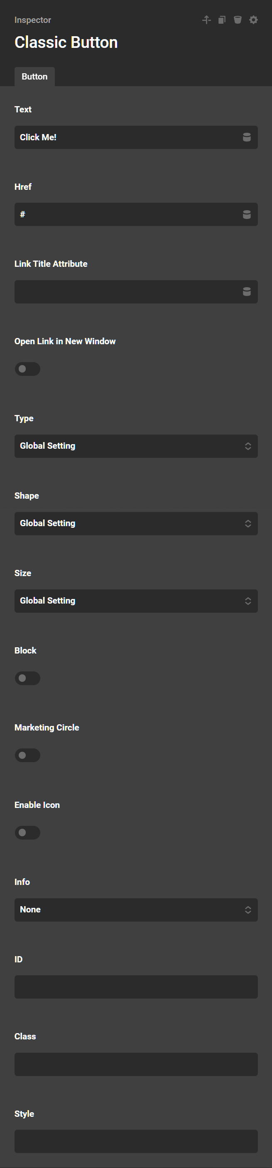This screenshot has width=272, height=1168.
Task: Toggle Open Link in New Window switch
Action: [27, 369]
